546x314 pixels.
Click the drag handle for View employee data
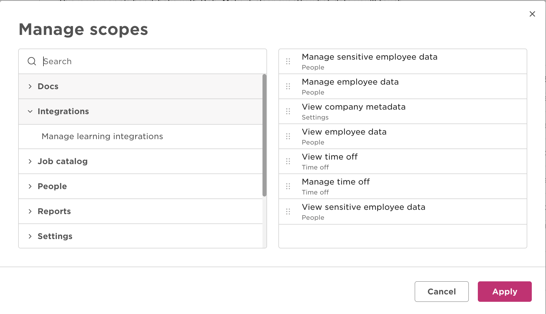coord(288,136)
